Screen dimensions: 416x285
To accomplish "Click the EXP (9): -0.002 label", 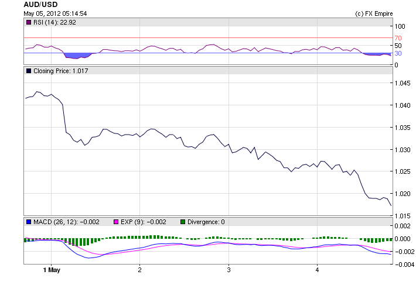I will tap(144, 222).
